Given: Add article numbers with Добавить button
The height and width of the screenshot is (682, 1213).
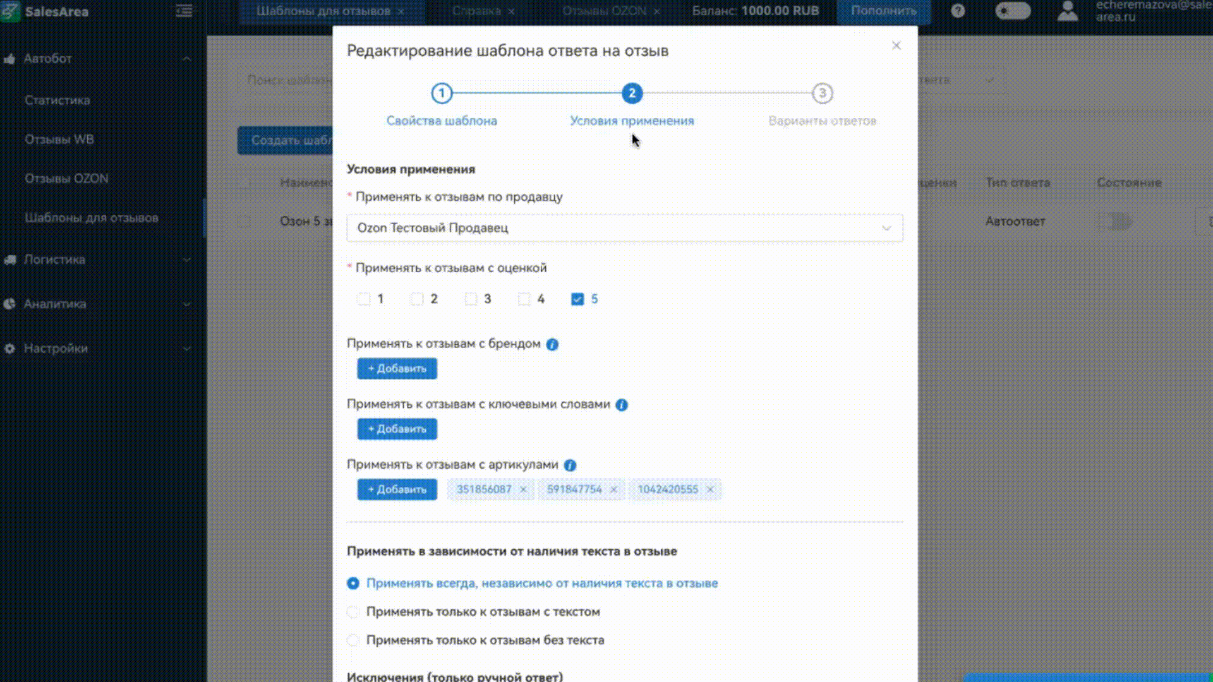Looking at the screenshot, I should (397, 489).
